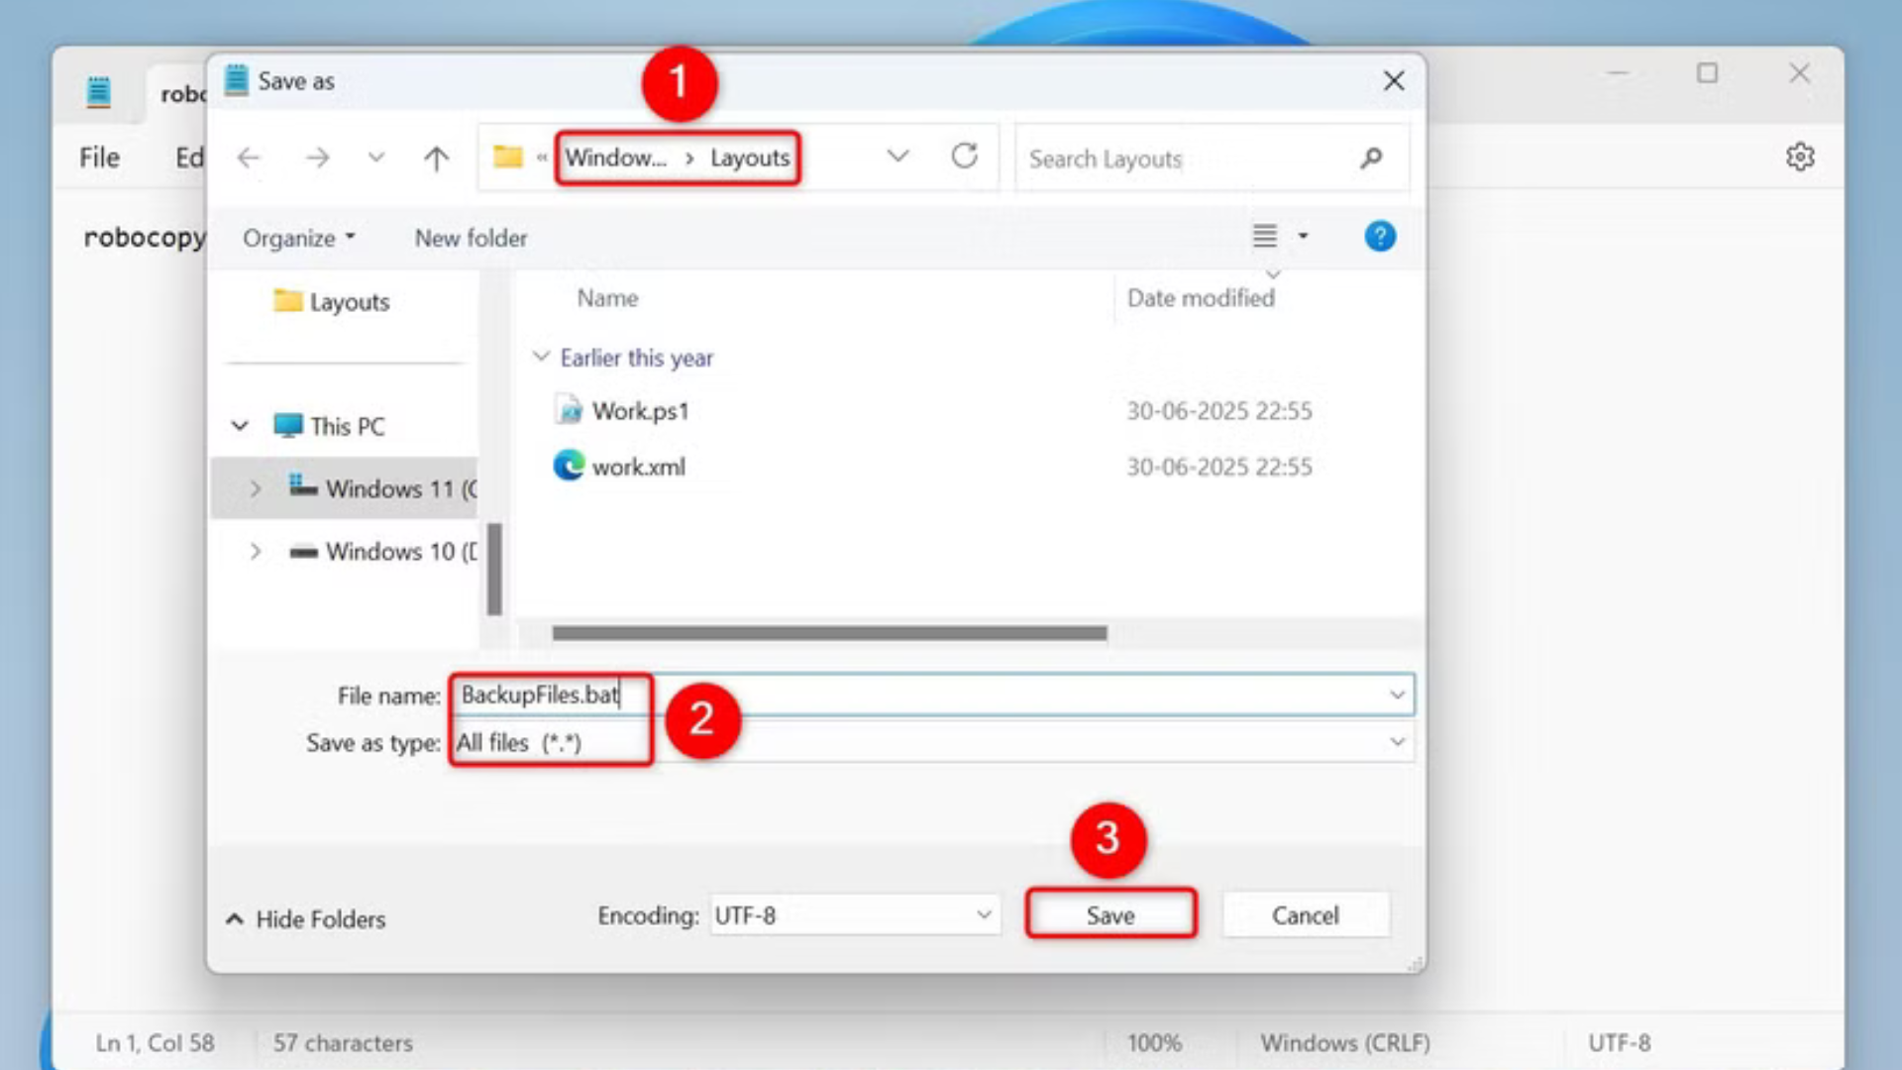This screenshot has height=1070, width=1902.
Task: Open the Save as type dropdown
Action: [1397, 742]
